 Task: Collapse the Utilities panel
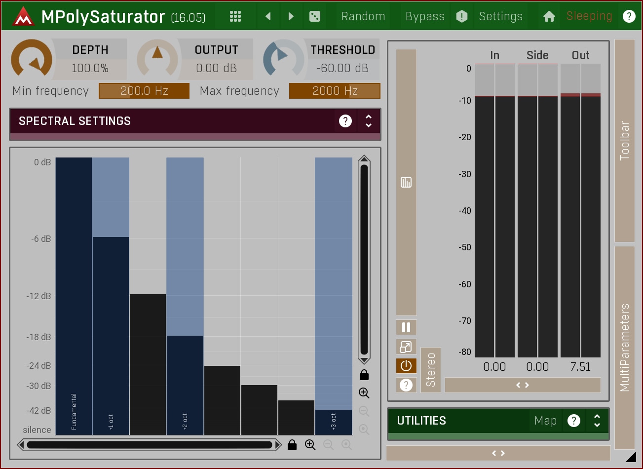tap(597, 421)
